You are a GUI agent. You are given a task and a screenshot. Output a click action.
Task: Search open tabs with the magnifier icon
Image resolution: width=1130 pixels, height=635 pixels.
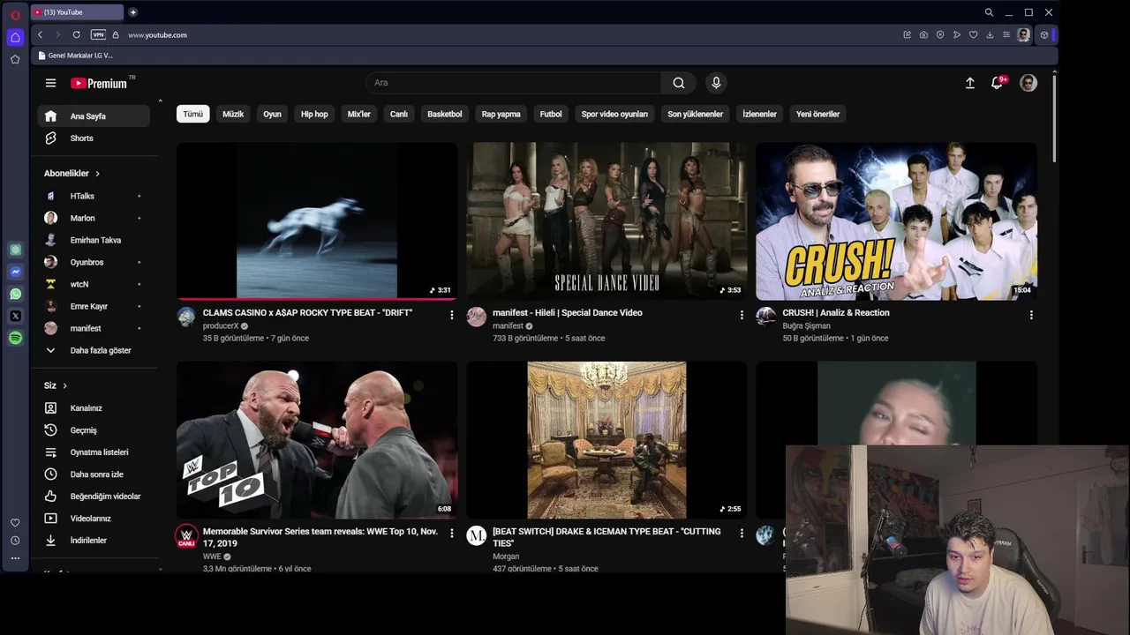click(989, 12)
